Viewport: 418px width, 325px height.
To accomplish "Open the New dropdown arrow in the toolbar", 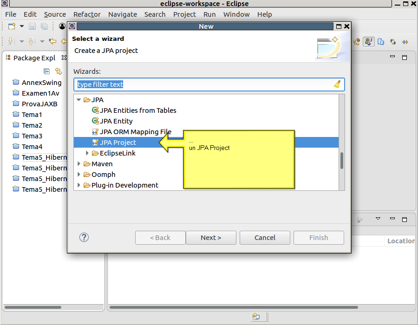I will pos(22,26).
